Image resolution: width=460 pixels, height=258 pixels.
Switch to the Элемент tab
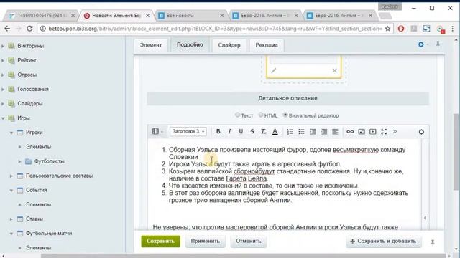pos(151,45)
